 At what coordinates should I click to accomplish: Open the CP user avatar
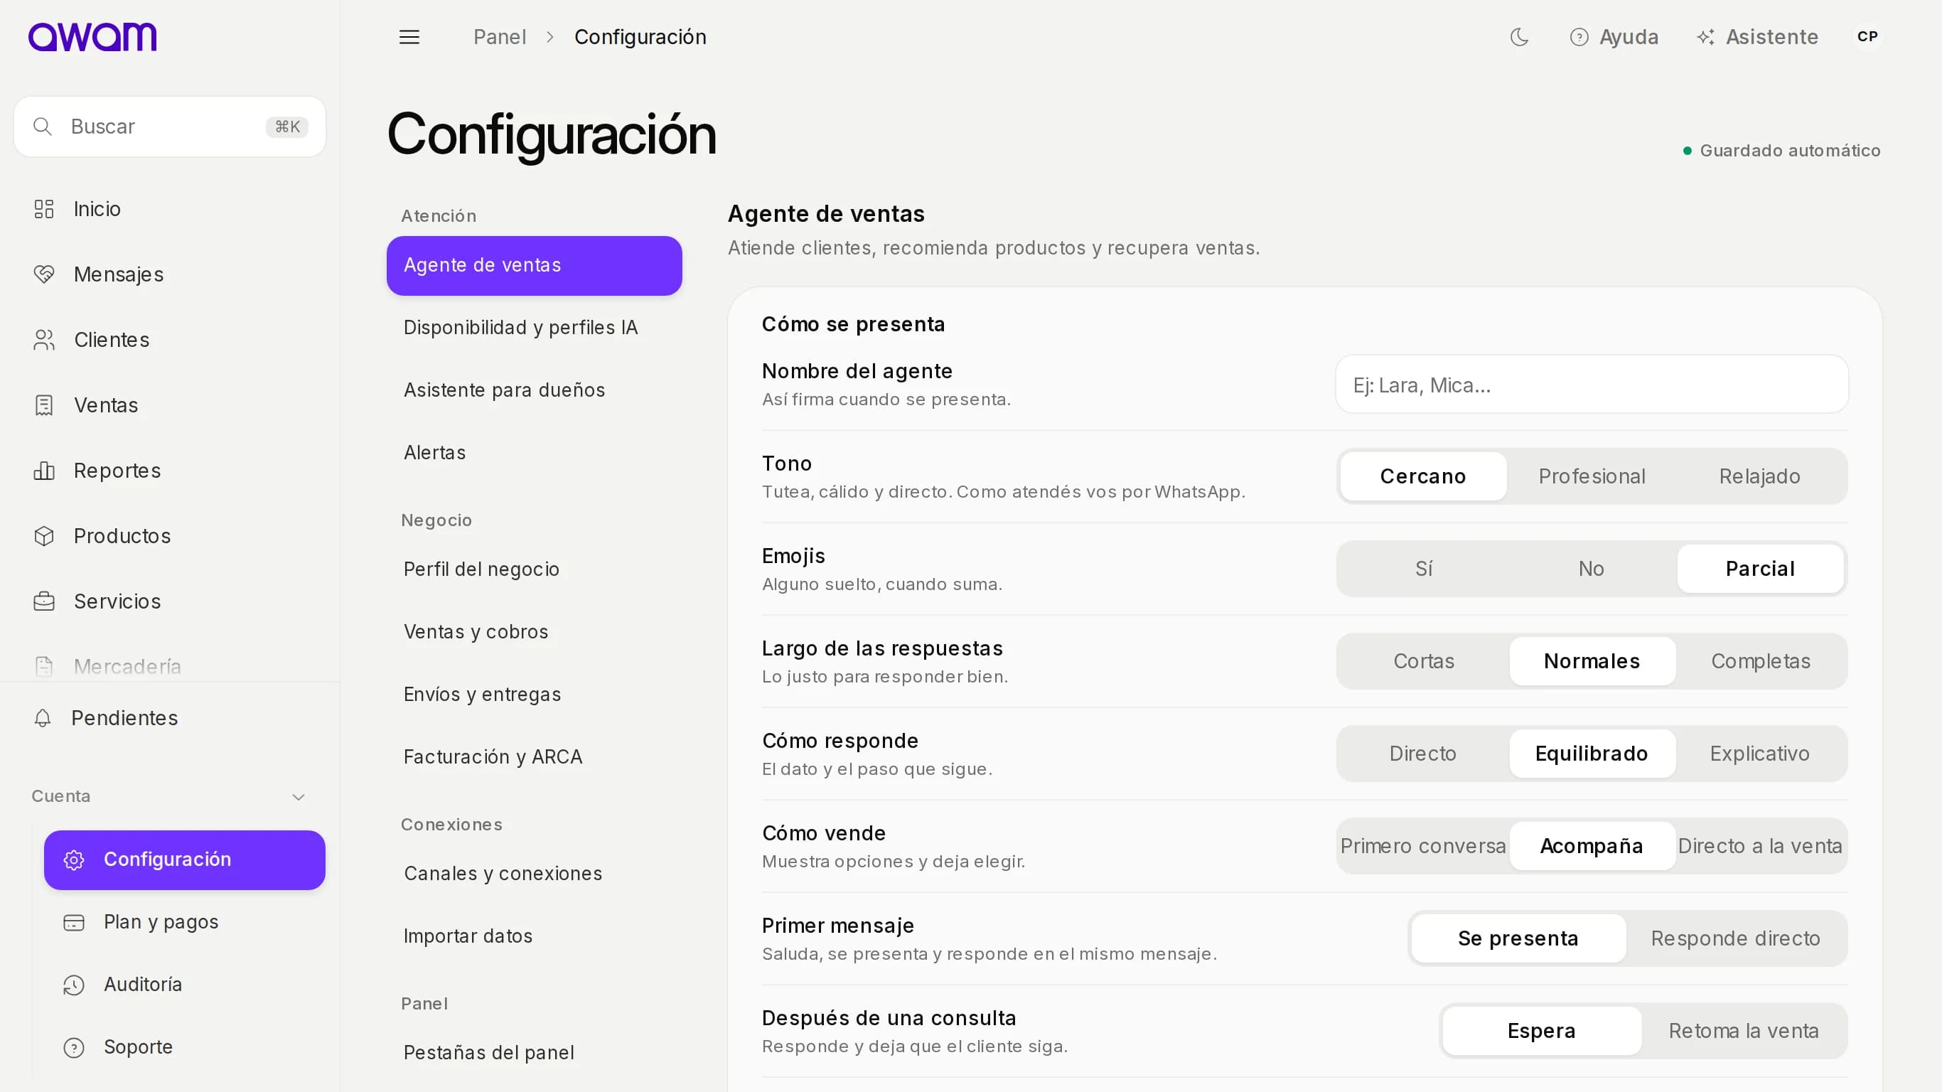(x=1867, y=37)
